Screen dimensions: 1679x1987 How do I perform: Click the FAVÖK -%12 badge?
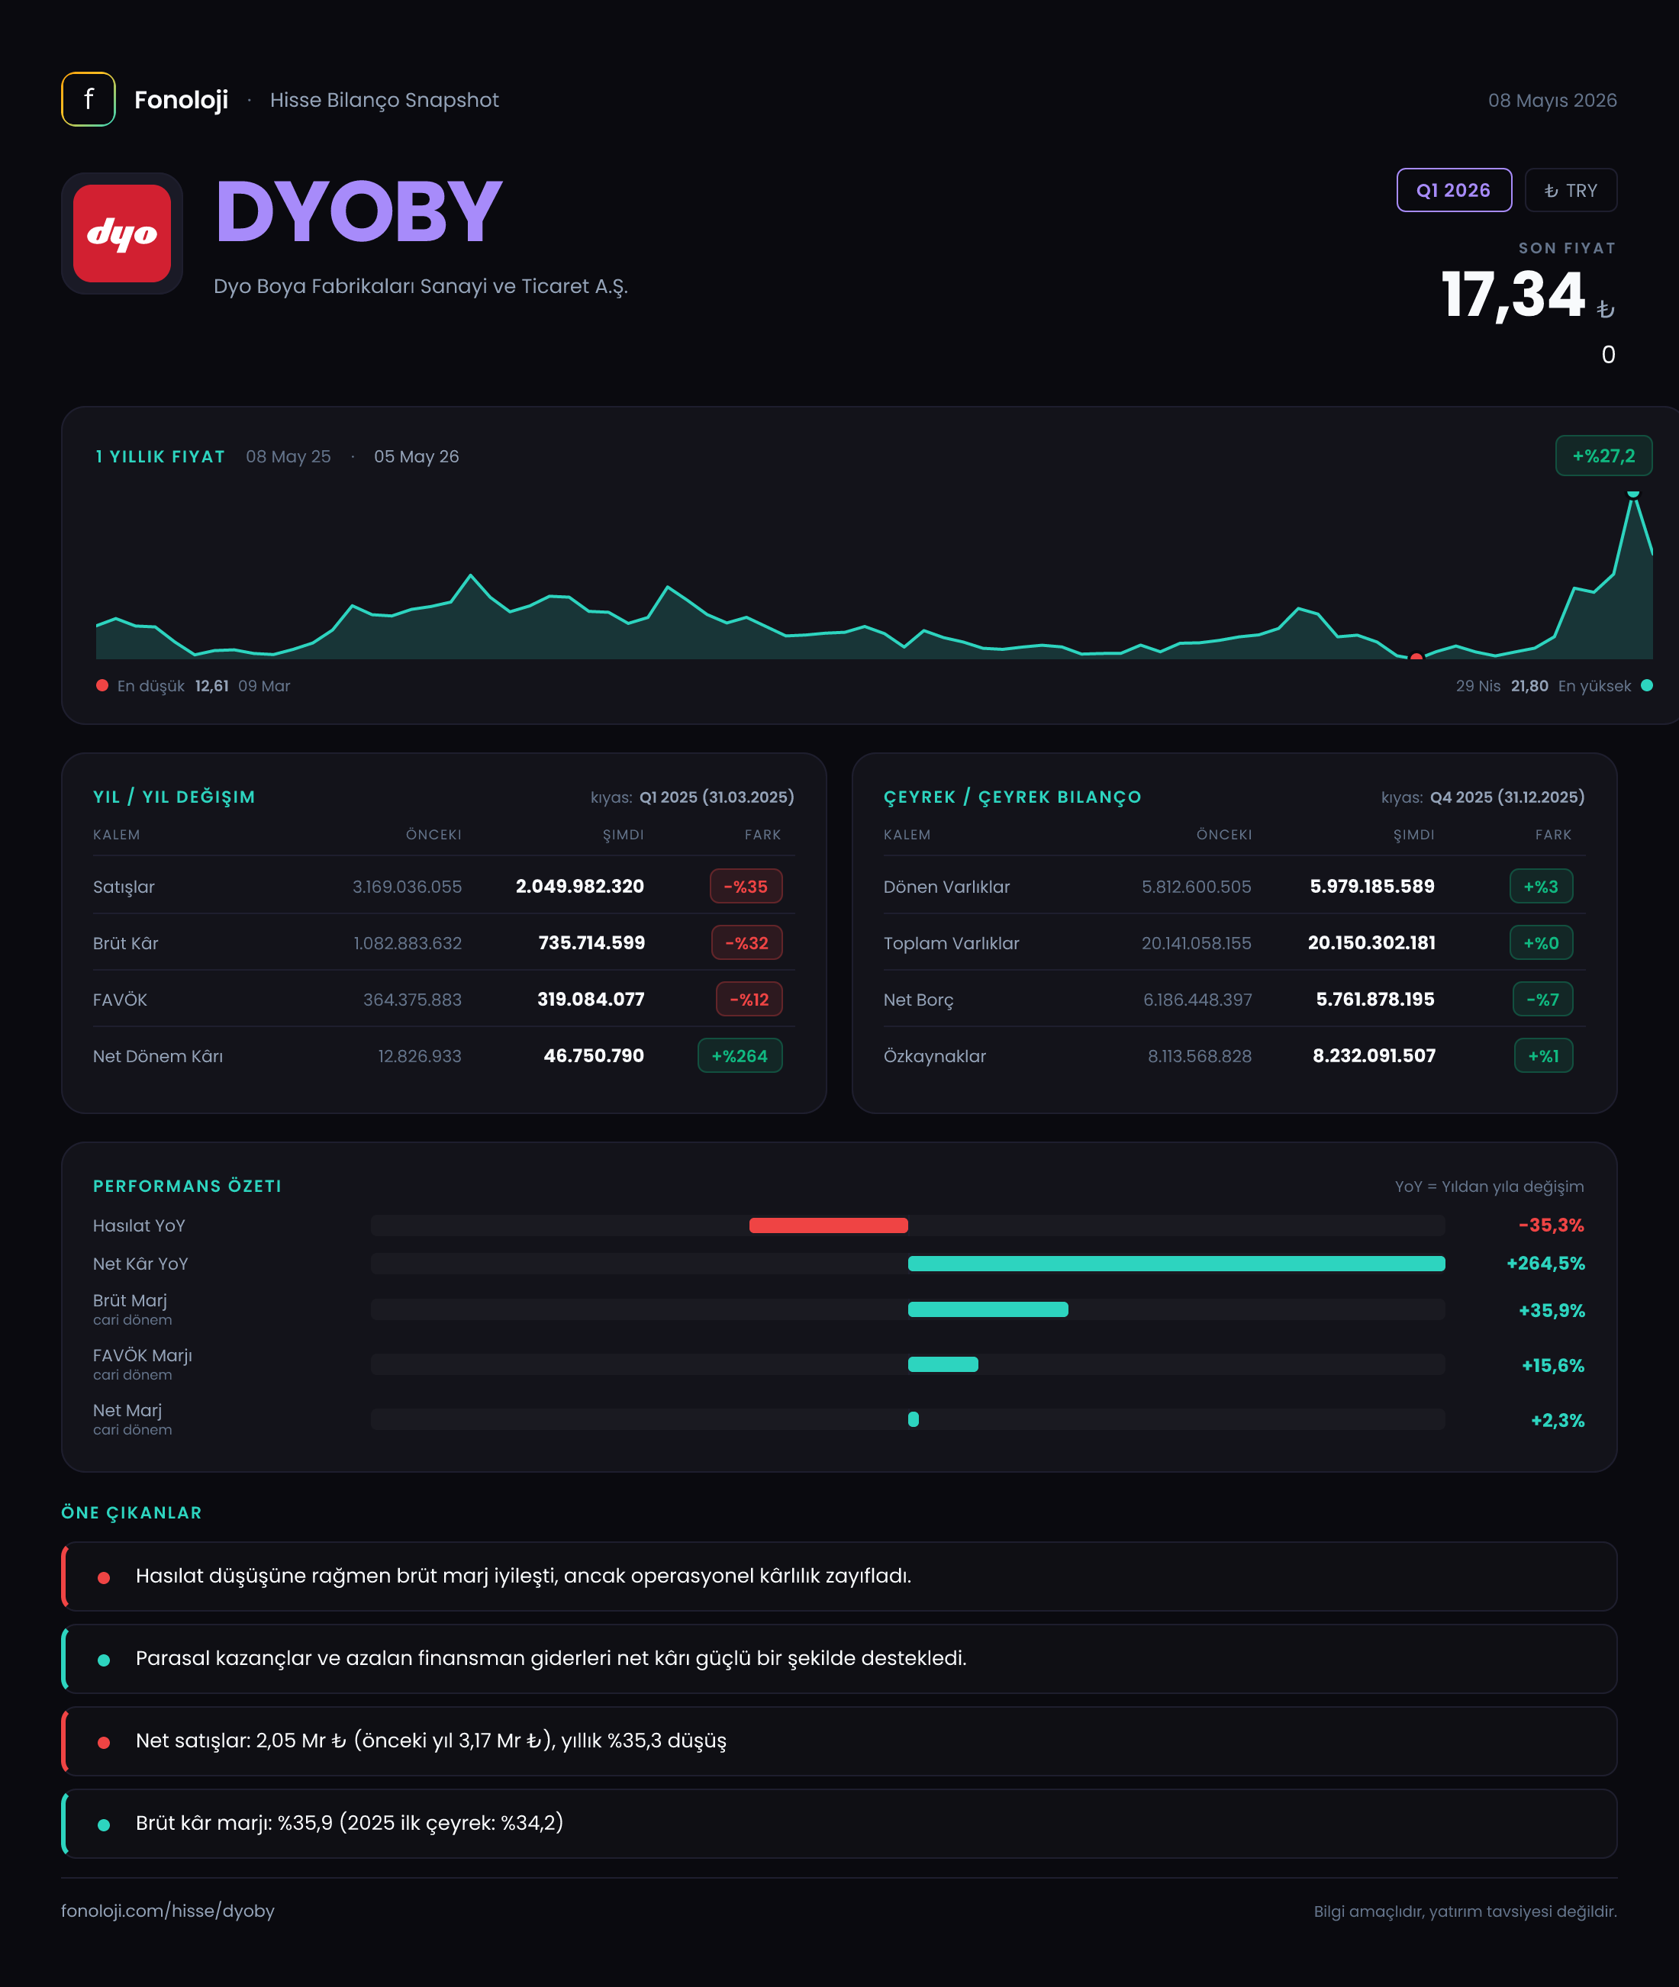click(749, 999)
